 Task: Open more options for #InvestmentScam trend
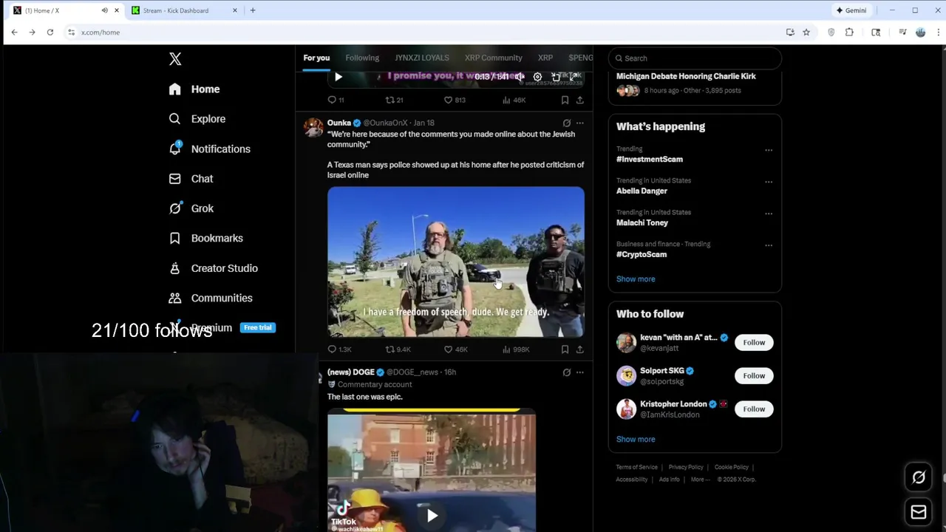pyautogui.click(x=769, y=150)
